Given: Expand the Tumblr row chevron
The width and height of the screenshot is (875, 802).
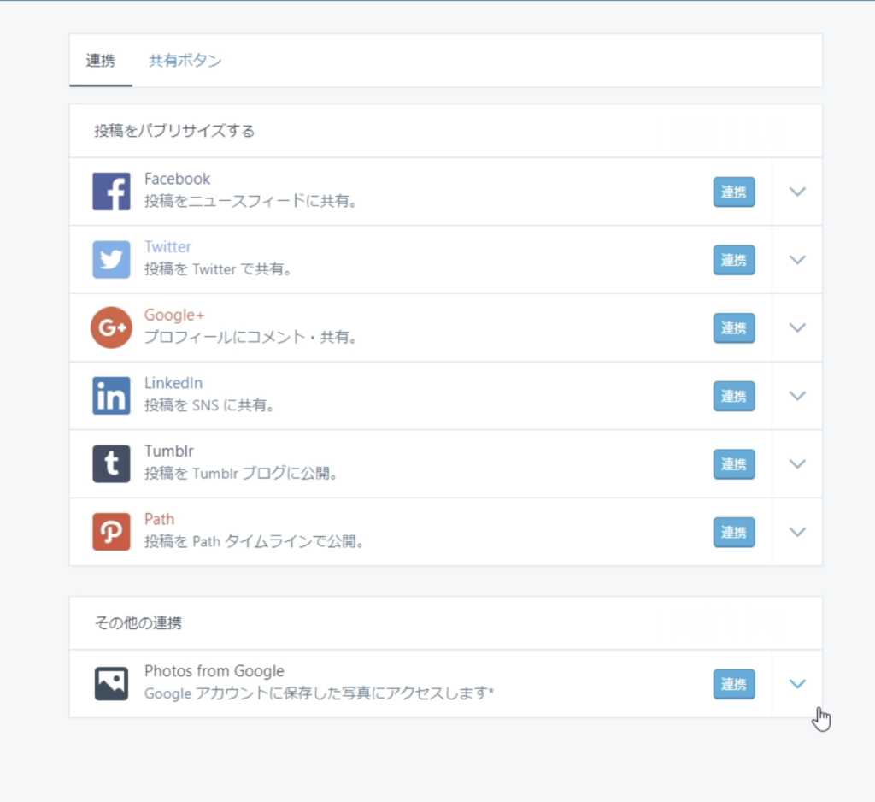Looking at the screenshot, I should click(x=797, y=464).
